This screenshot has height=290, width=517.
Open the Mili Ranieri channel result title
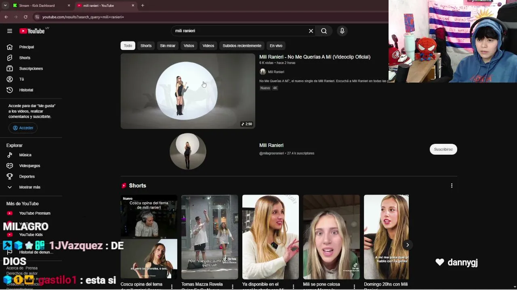(271, 145)
